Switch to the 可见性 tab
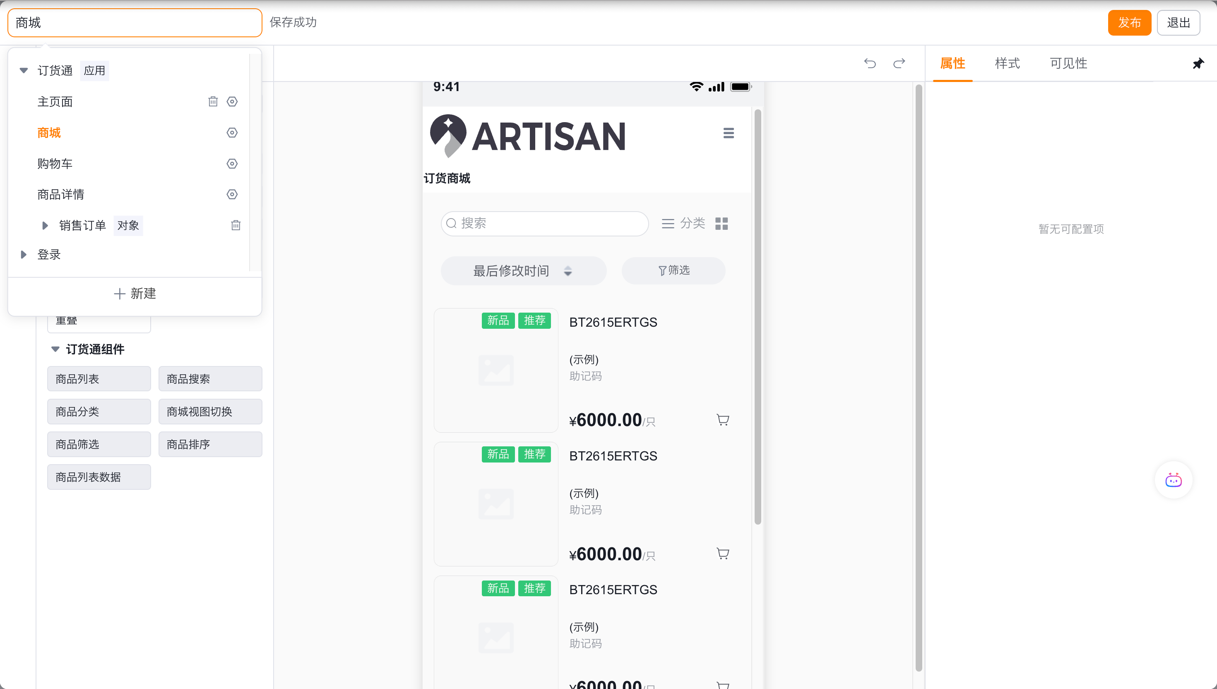Screen dimensions: 1217x689 coord(1068,63)
